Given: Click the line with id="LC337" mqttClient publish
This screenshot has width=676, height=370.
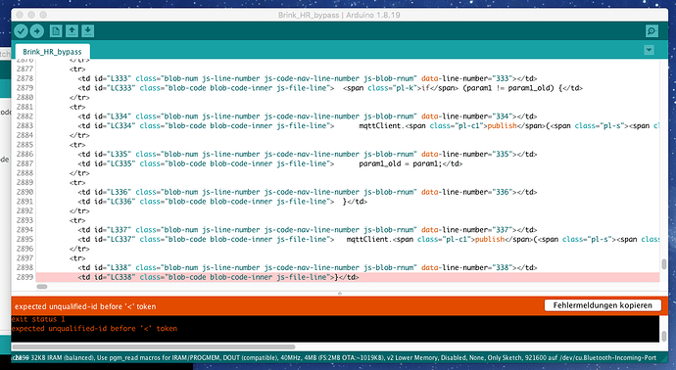Looking at the screenshot, I should [368, 240].
